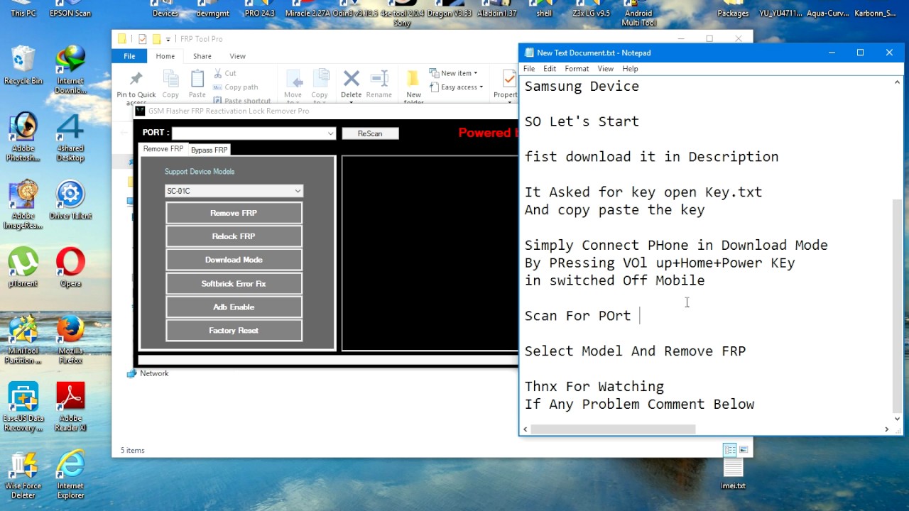909x511 pixels.
Task: Open Quick Access Toolbar customize arrow
Action: (x=168, y=39)
